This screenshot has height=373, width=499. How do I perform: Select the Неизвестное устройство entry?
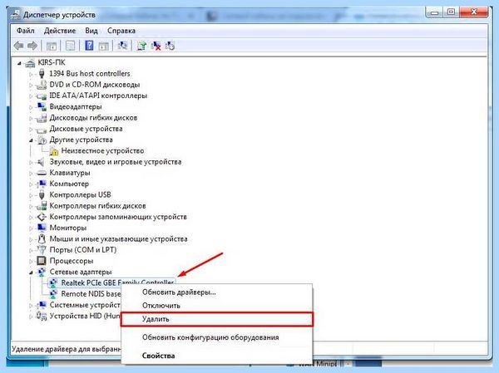pyautogui.click(x=102, y=151)
